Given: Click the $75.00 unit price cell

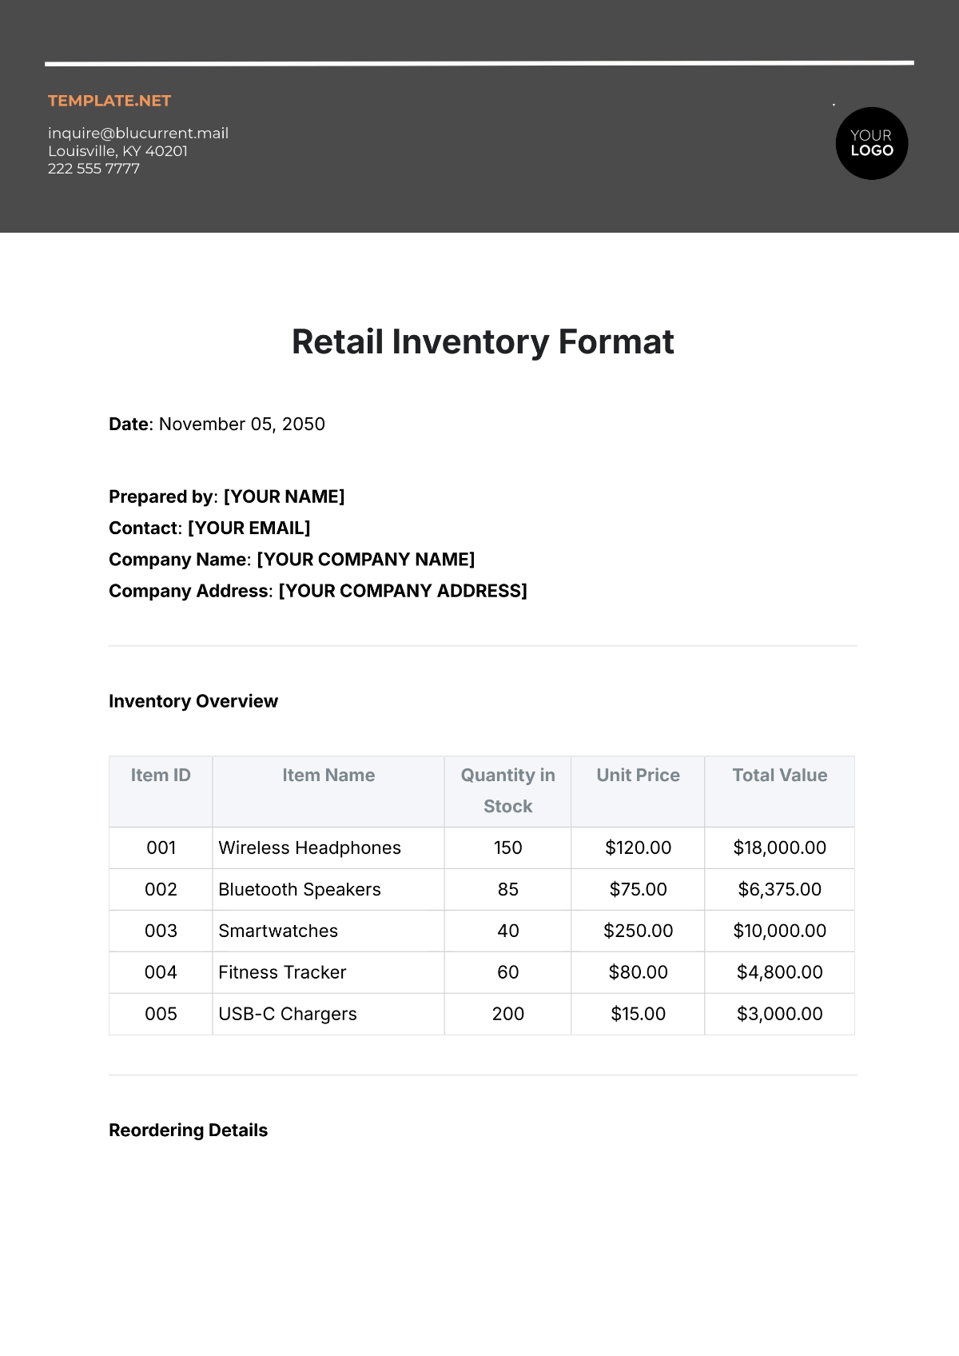Looking at the screenshot, I should point(638,889).
